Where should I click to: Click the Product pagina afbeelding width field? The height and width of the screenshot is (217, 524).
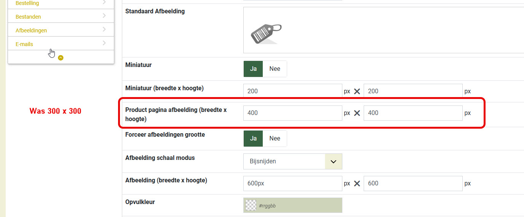(293, 113)
